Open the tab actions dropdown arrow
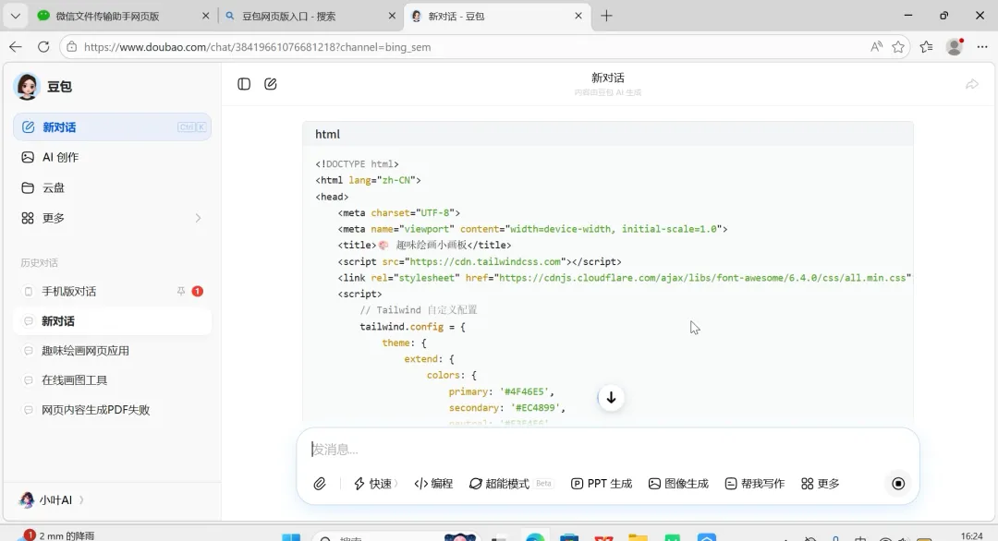998x541 pixels. pyautogui.click(x=16, y=16)
